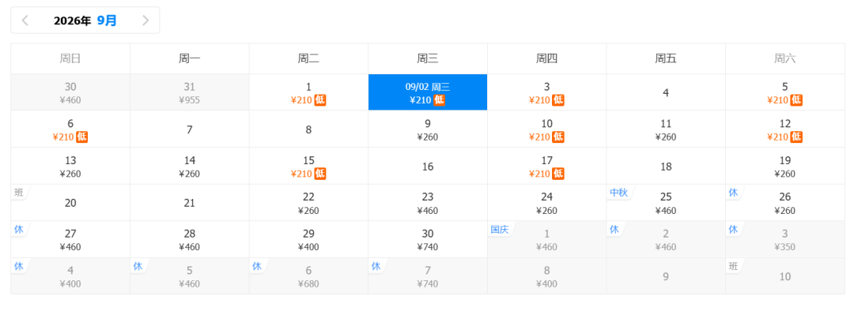This screenshot has height=315, width=854.
Task: Pick September 14 priced ¥260
Action: click(x=190, y=167)
